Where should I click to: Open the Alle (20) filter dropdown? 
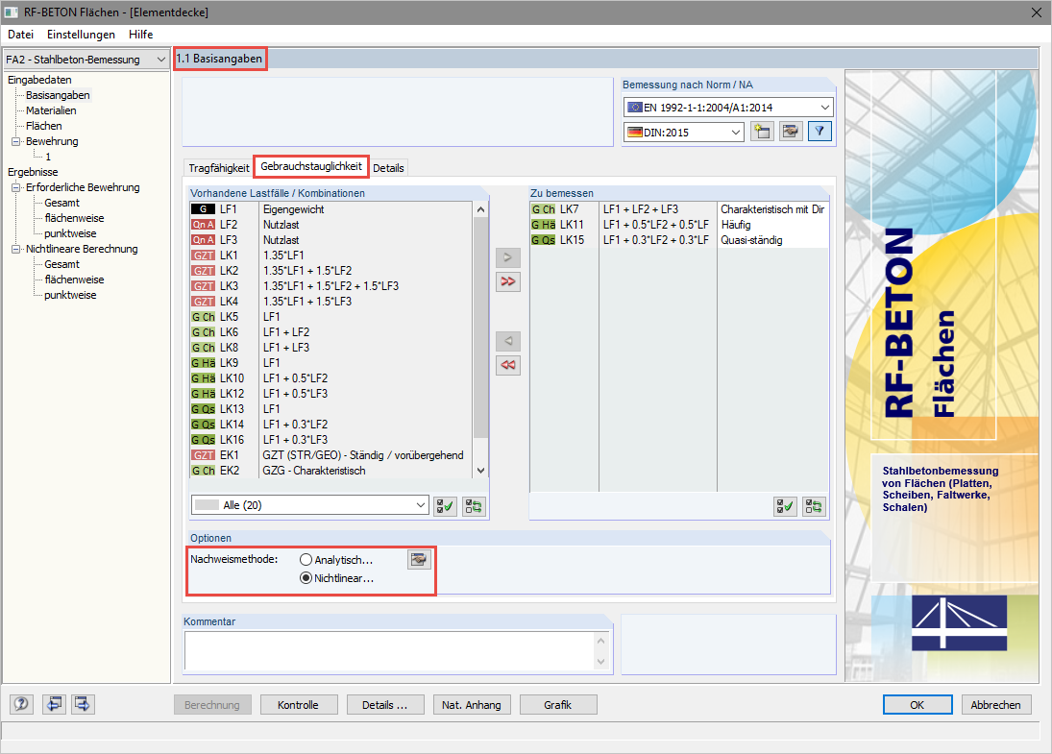pyautogui.click(x=310, y=505)
